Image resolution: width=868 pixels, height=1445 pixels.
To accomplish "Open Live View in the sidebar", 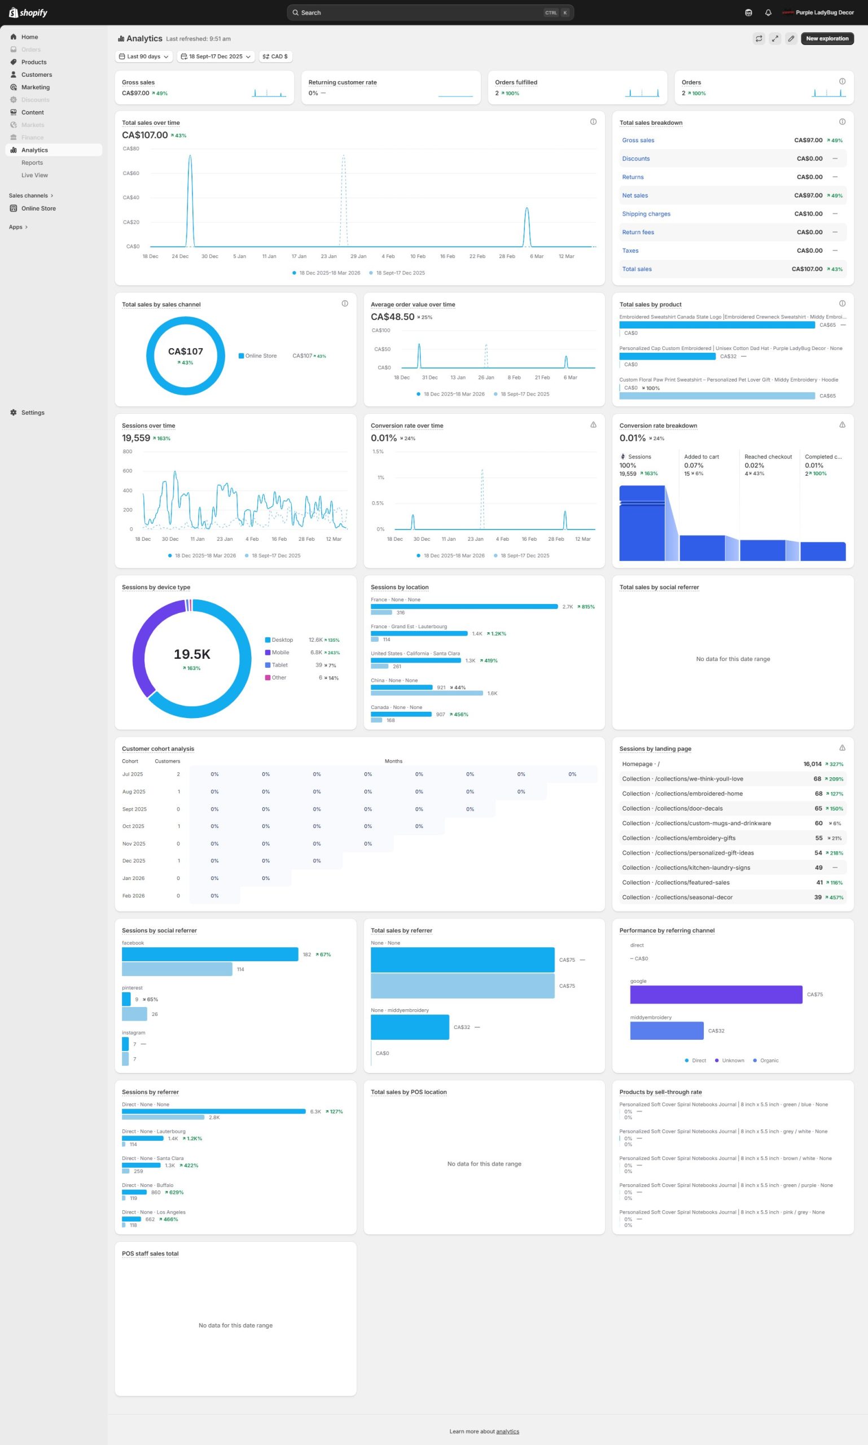I will 34,175.
